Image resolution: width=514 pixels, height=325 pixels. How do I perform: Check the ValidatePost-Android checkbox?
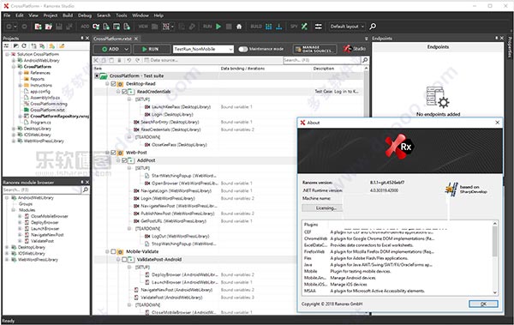124,259
